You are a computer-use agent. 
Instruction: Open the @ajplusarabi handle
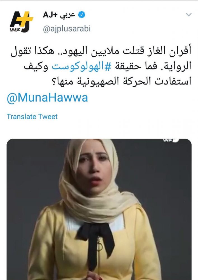[67, 29]
